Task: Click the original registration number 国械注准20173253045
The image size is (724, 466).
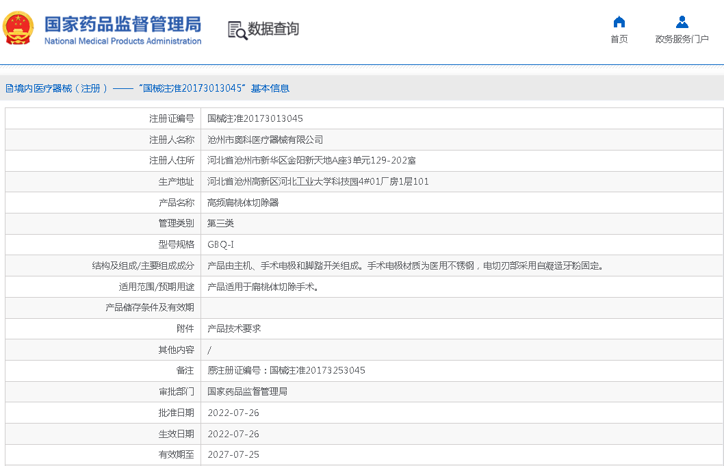Action: 318,370
